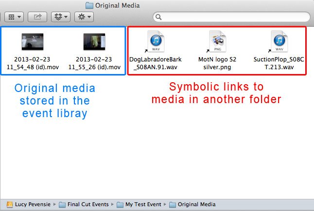Select the 11_55_26 (id).mov video thumbnail
The width and height of the screenshot is (314, 211).
[x=94, y=42]
